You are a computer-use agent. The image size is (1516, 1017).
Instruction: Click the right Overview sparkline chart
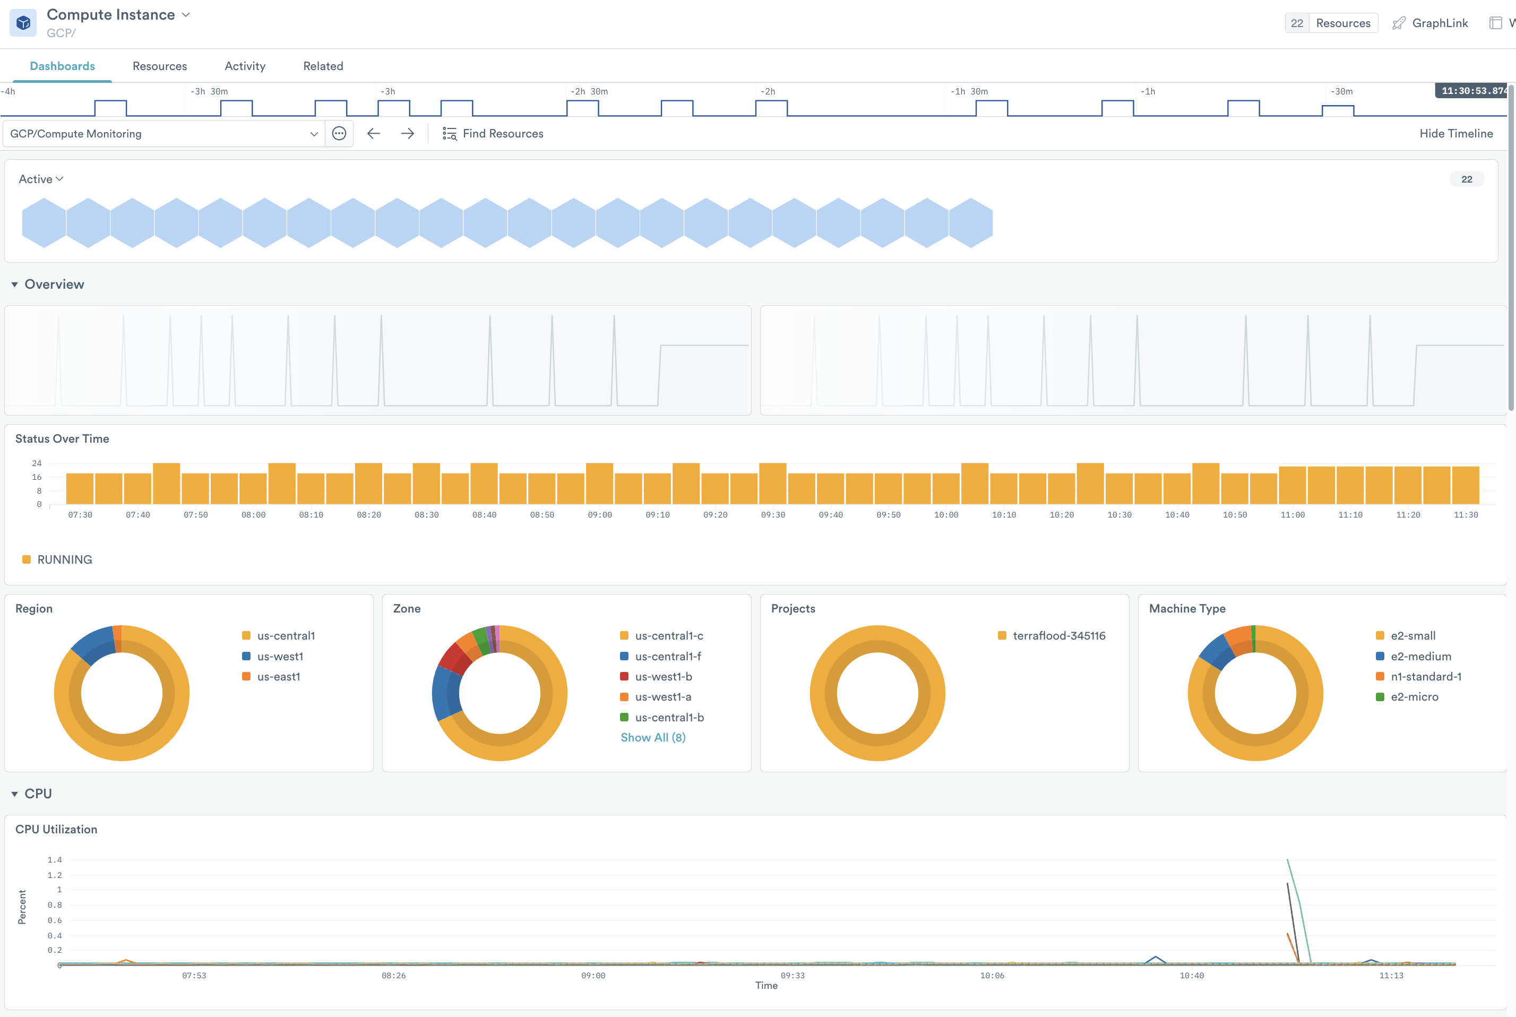(1133, 360)
